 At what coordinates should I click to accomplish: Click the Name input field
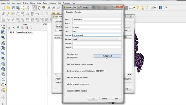coord(97,19)
